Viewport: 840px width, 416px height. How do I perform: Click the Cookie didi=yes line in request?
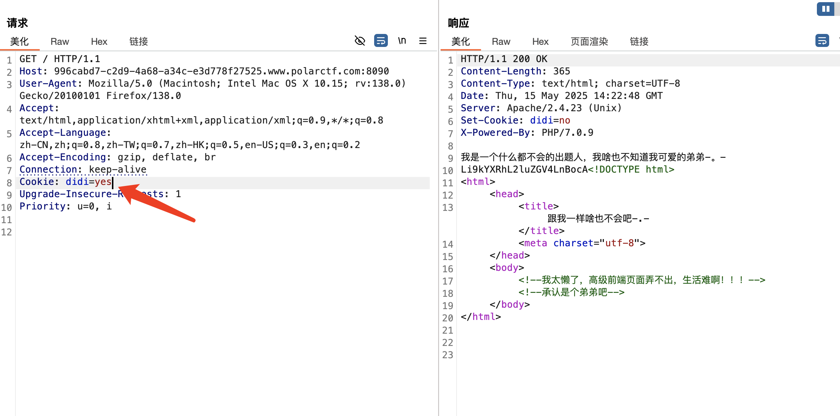pyautogui.click(x=65, y=182)
